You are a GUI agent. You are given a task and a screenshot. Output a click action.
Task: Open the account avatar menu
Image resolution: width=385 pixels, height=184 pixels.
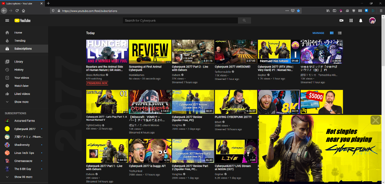[x=372, y=20]
